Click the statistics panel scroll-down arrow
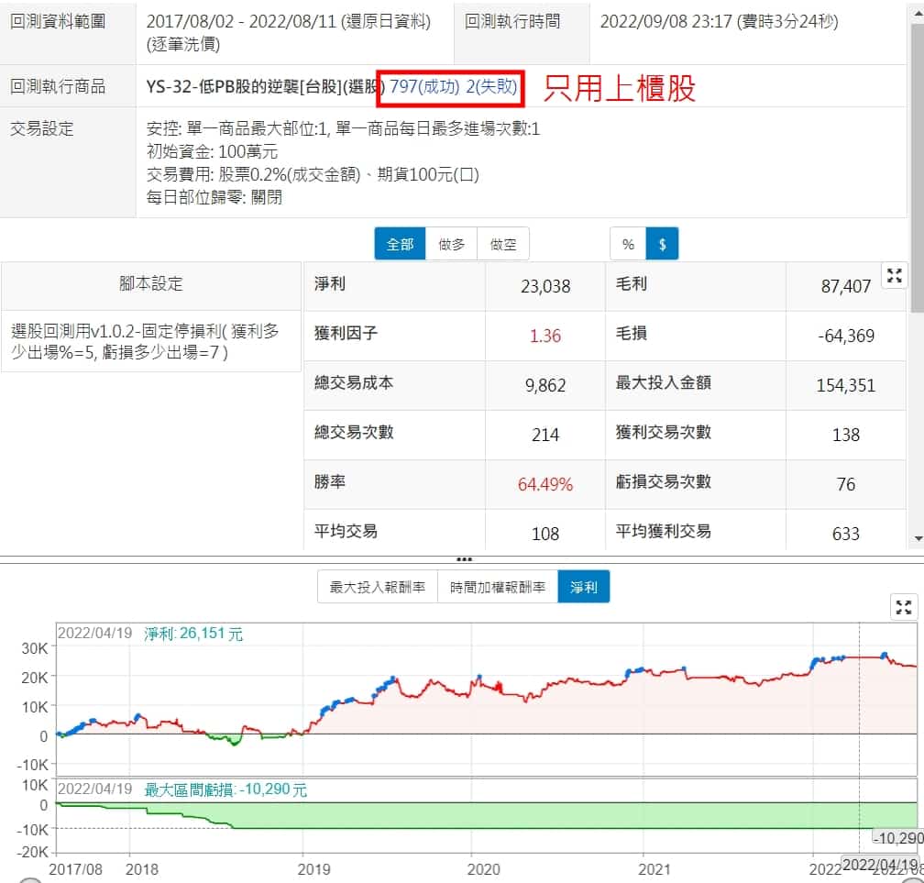Viewport: 924px width, 883px height. tap(918, 539)
